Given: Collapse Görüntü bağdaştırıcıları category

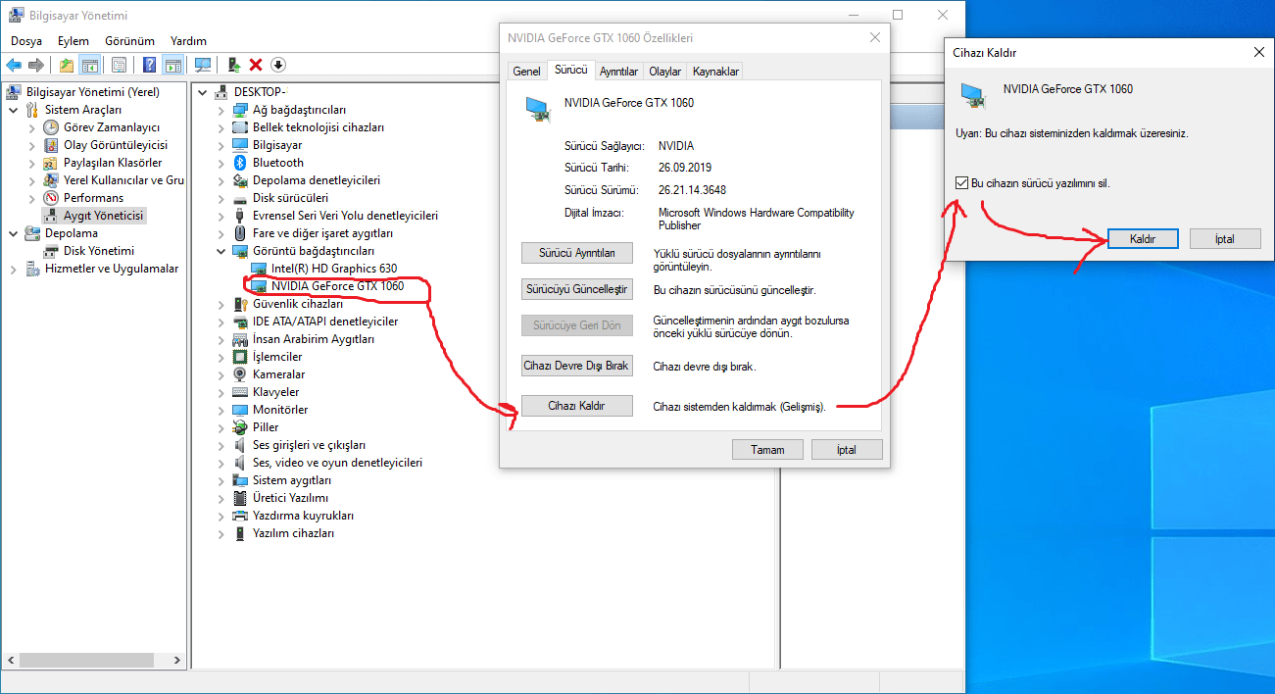Looking at the screenshot, I should [x=221, y=251].
